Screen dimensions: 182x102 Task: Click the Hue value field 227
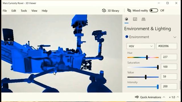pos(169,57)
